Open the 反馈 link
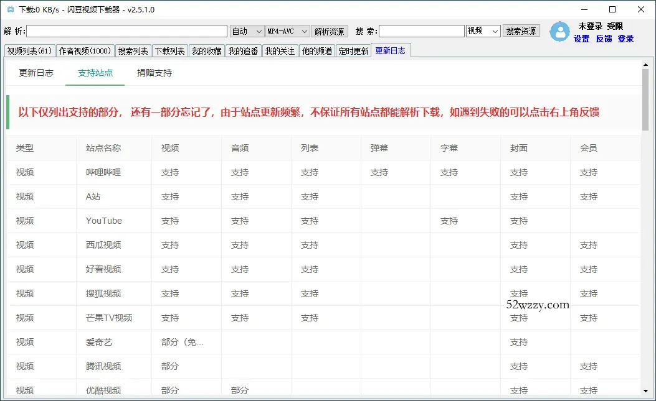Image resolution: width=656 pixels, height=401 pixels. 604,39
